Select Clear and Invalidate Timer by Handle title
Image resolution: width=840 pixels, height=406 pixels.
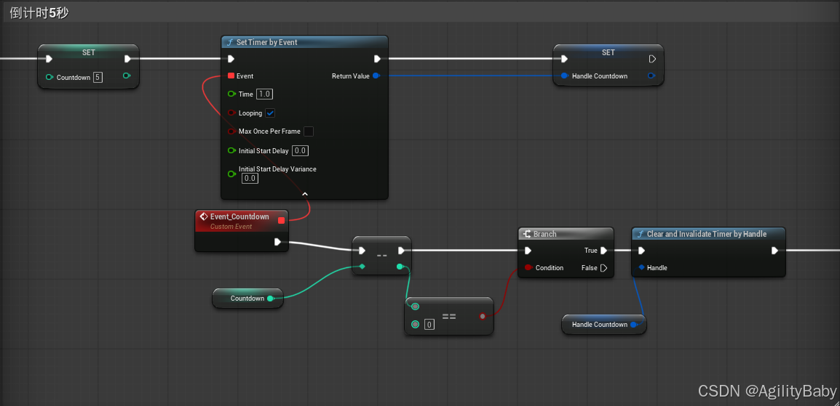pyautogui.click(x=707, y=234)
